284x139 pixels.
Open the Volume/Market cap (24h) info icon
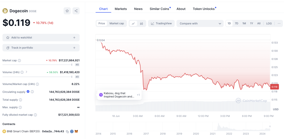point(37,84)
